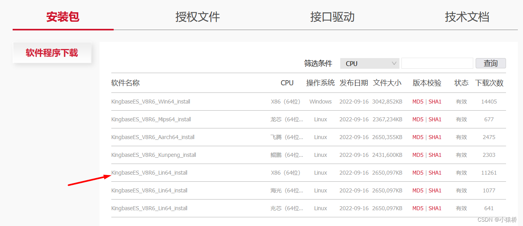523x226 pixels.
Task: Download Lin64 install for 兆芯 CPU
Action: [x=149, y=208]
